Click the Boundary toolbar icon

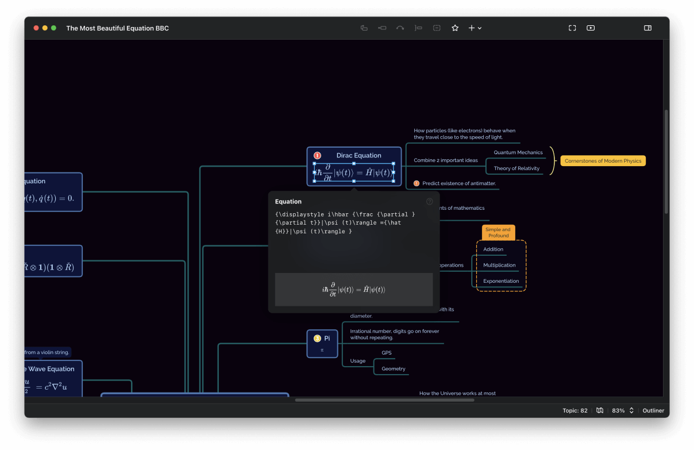click(x=437, y=28)
